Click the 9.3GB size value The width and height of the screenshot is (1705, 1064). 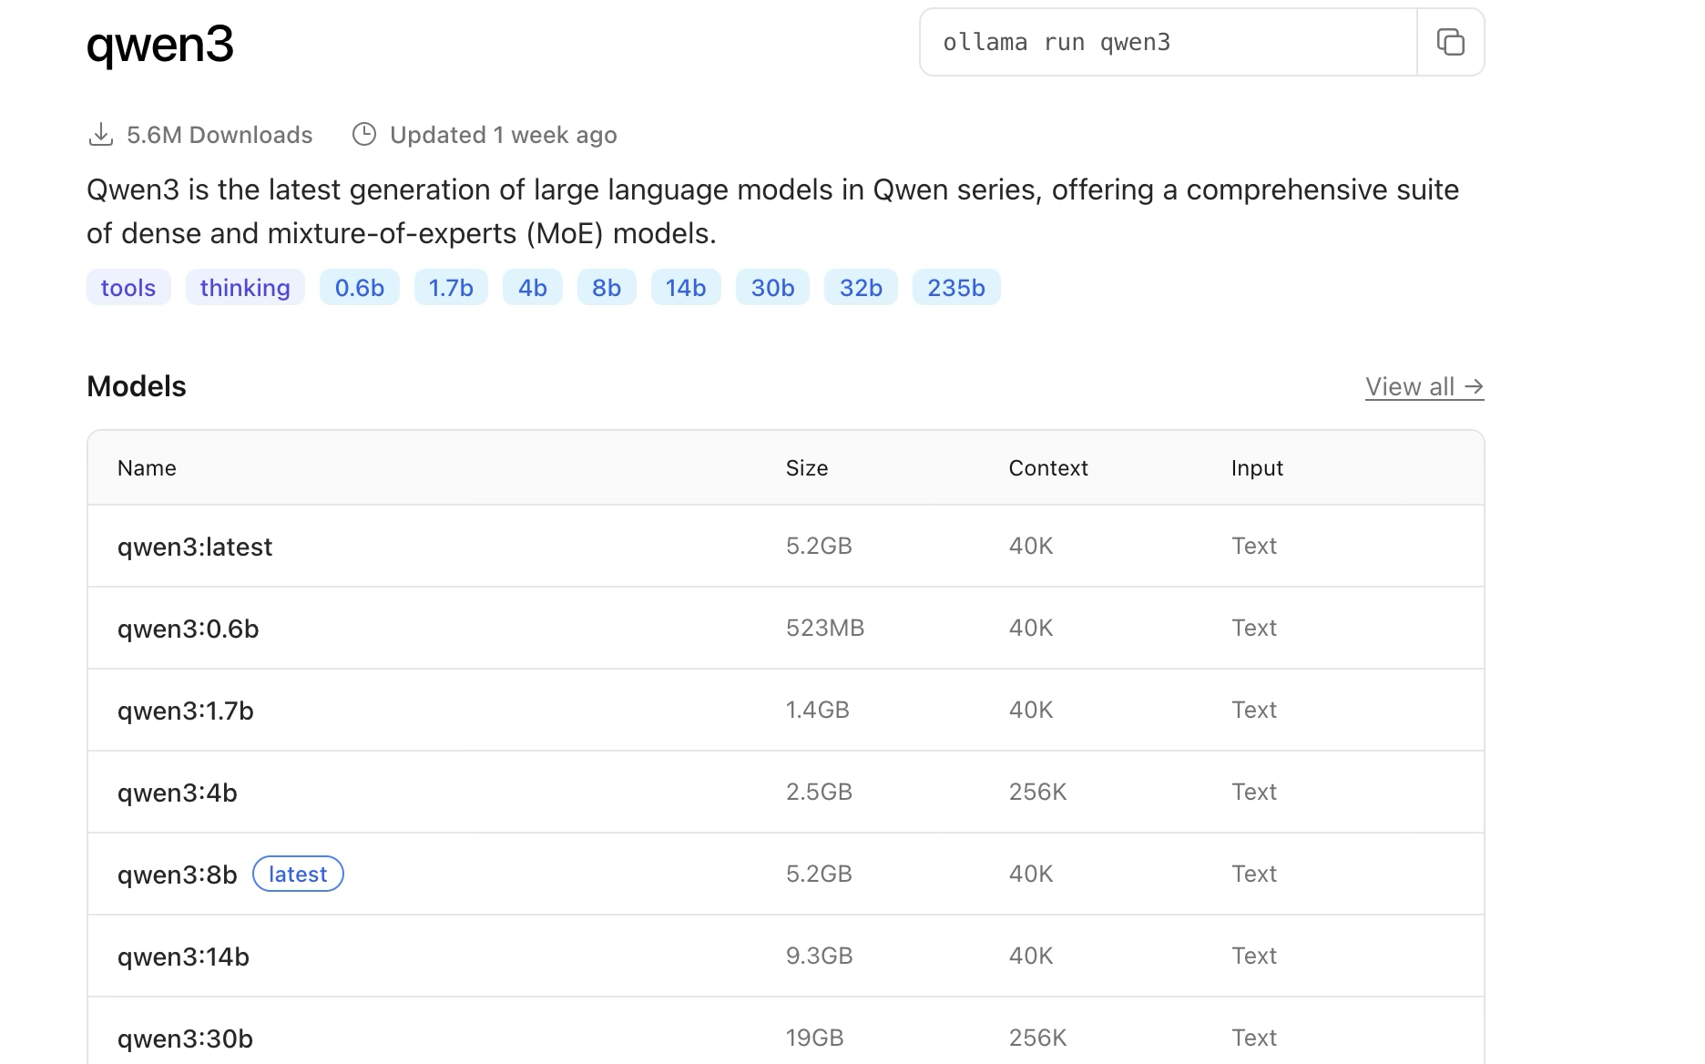coord(820,956)
